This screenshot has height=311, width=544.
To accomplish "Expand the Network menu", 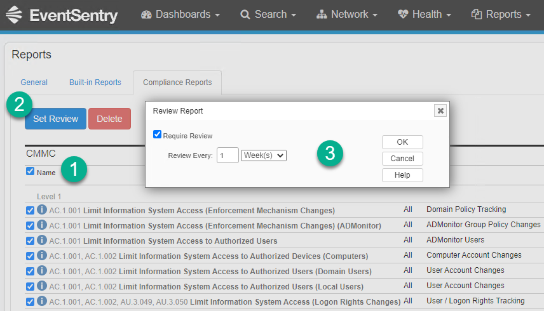I will point(347,15).
